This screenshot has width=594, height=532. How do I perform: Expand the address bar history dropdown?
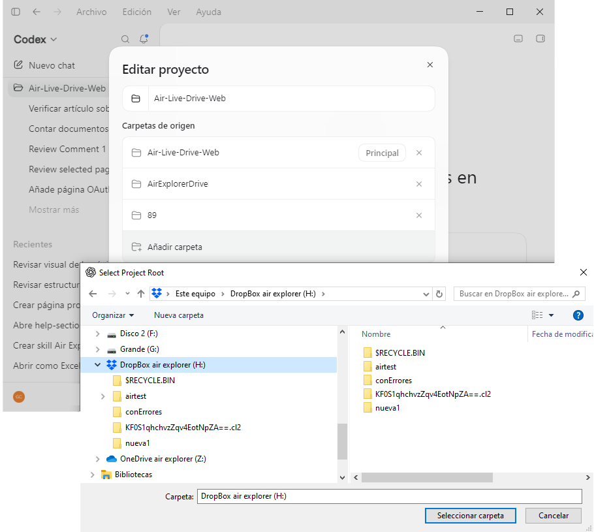[426, 294]
